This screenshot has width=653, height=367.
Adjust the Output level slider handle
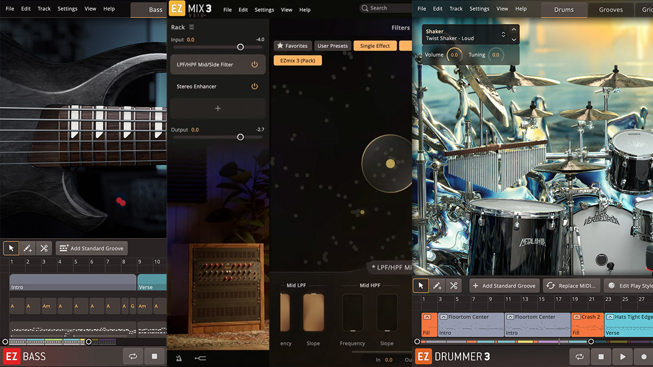pos(240,138)
